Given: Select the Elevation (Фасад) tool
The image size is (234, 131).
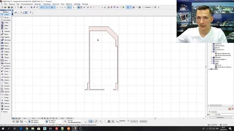Looking at the screenshot, I should [5, 98].
